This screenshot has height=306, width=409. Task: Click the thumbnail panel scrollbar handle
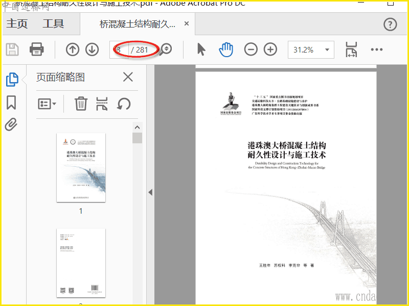pyautogui.click(x=137, y=138)
